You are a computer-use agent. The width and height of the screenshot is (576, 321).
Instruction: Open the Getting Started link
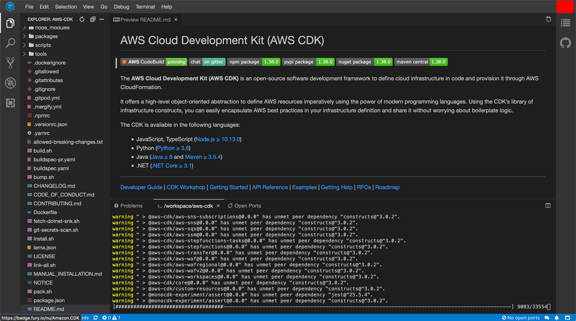point(228,187)
